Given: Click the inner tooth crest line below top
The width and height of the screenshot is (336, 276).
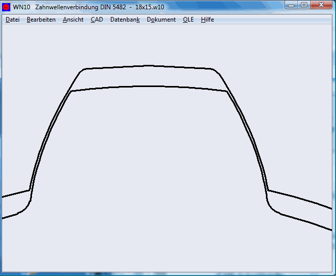Looking at the screenshot, I should [x=148, y=86].
